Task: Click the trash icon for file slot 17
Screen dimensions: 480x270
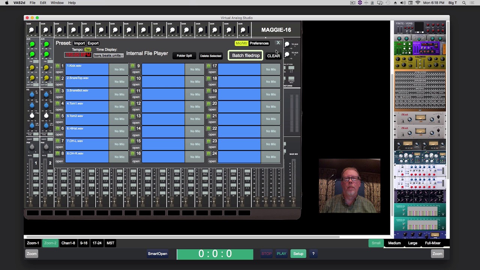Action: tap(209, 66)
